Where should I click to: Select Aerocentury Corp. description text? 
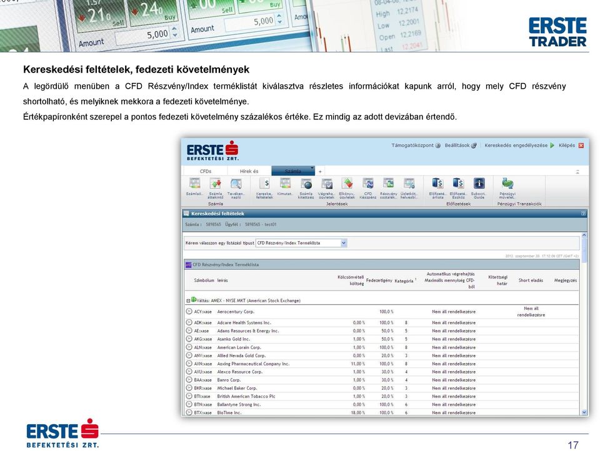coord(236,312)
